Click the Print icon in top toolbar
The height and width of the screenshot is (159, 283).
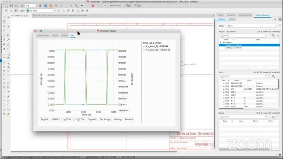point(16,6)
